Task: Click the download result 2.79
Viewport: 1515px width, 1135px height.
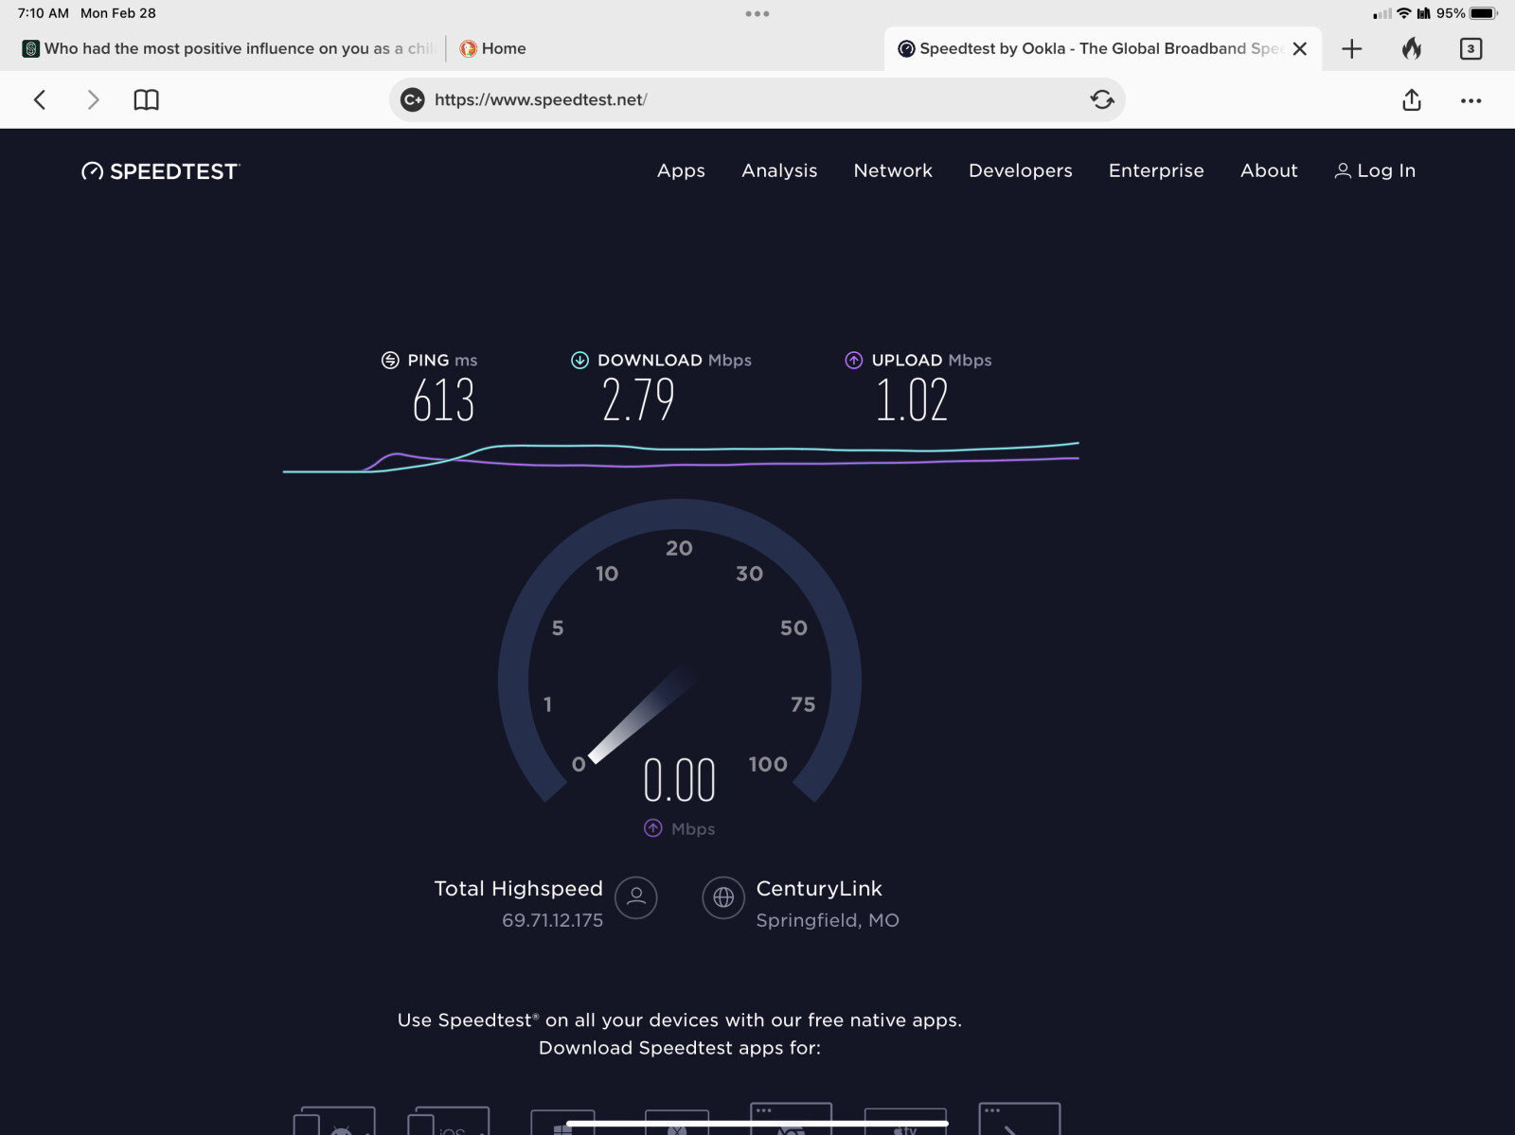Action: coord(638,399)
